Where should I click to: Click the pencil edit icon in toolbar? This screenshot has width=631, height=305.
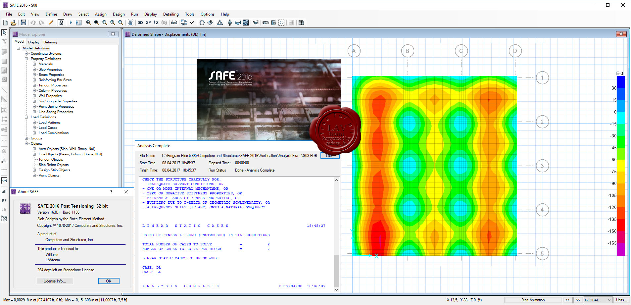(x=51, y=23)
